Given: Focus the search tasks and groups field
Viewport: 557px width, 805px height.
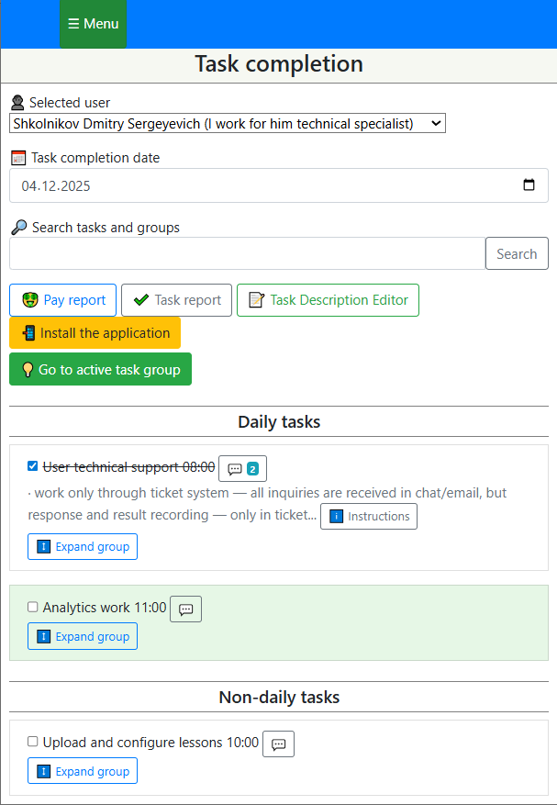Looking at the screenshot, I should pos(247,254).
